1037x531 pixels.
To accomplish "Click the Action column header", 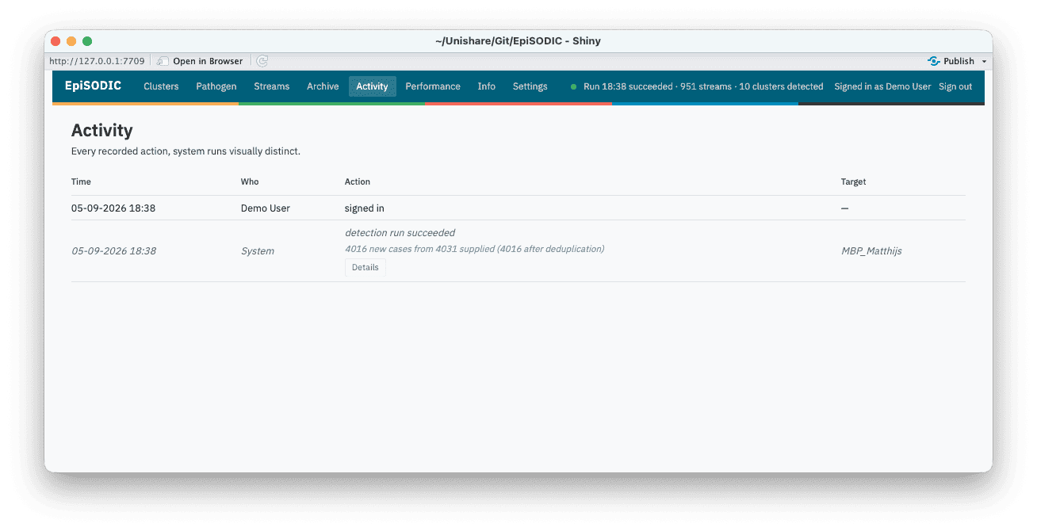I will point(358,181).
